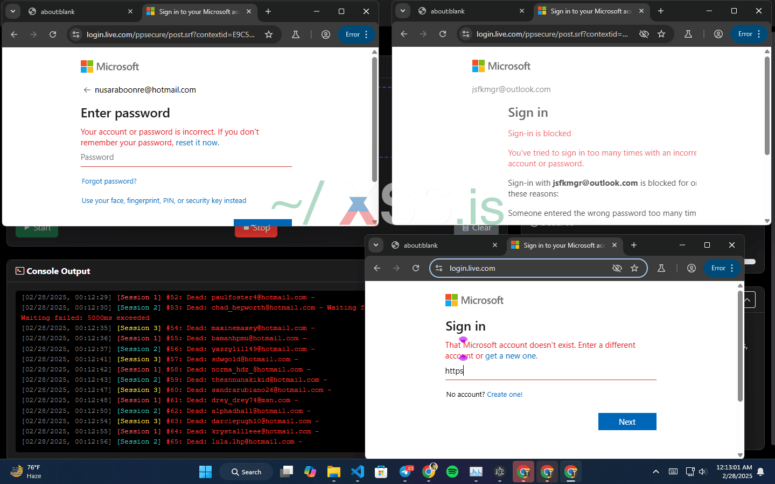Click the back arrow beside nusaraboonre@hotmail.com
Viewport: 775px width, 484px height.
[87, 90]
